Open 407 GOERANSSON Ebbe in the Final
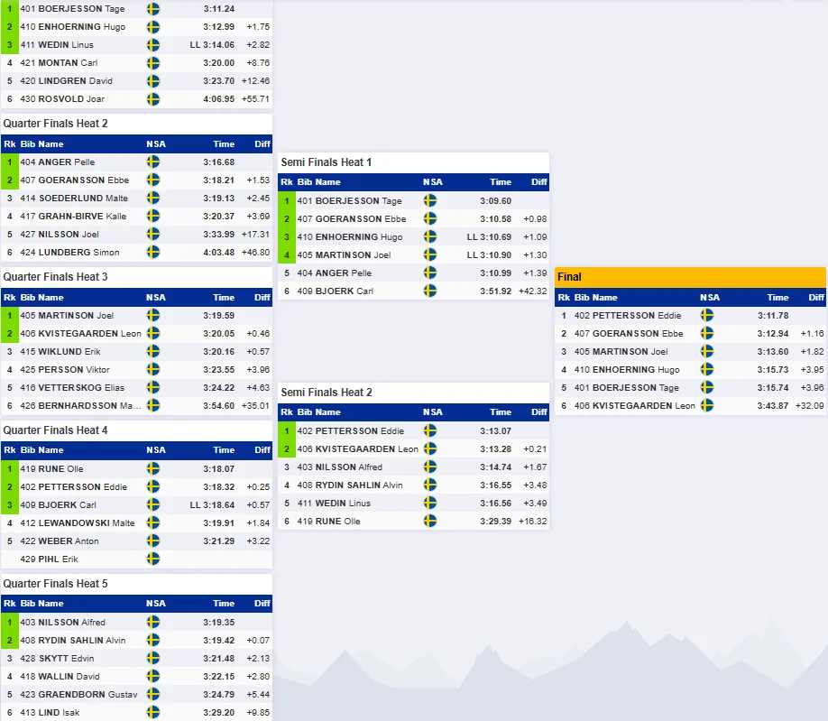 [629, 334]
